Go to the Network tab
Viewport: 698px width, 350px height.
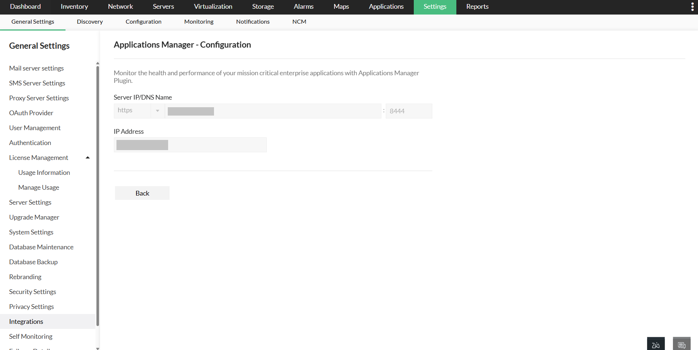click(120, 7)
